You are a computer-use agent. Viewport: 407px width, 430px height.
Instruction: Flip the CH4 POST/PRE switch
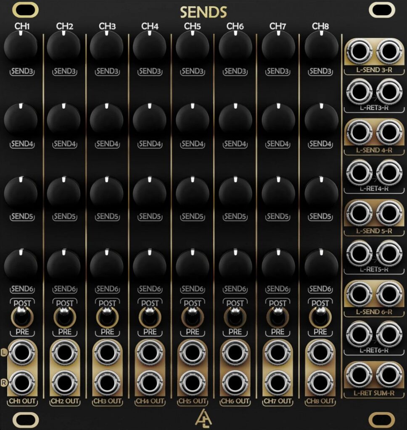point(149,317)
